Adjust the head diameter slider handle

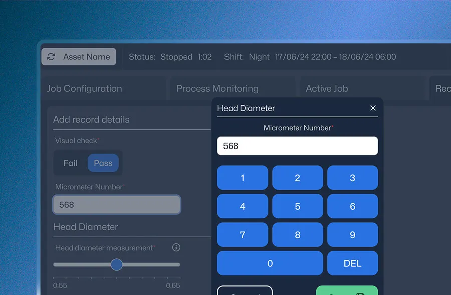[117, 264]
